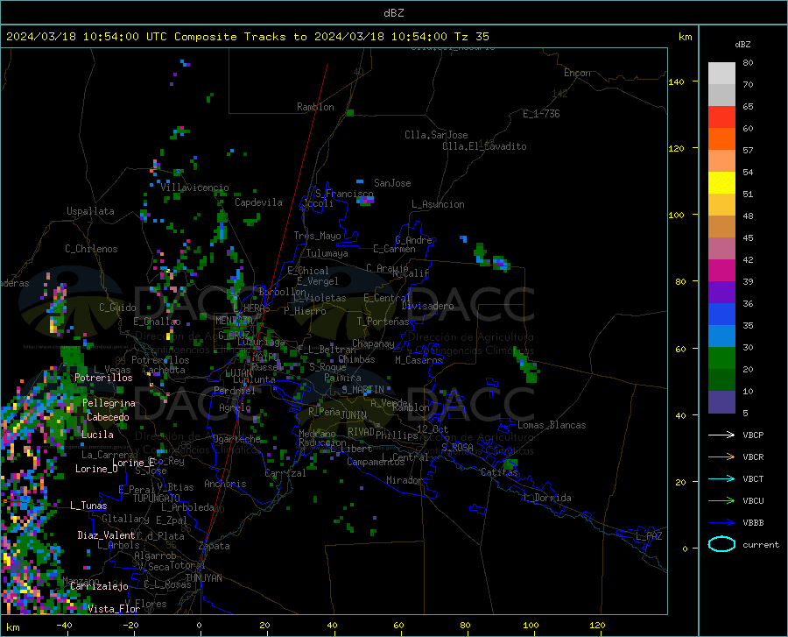The height and width of the screenshot is (637, 788).
Task: Click the L_Asuncion label on map
Action: pyautogui.click(x=438, y=204)
